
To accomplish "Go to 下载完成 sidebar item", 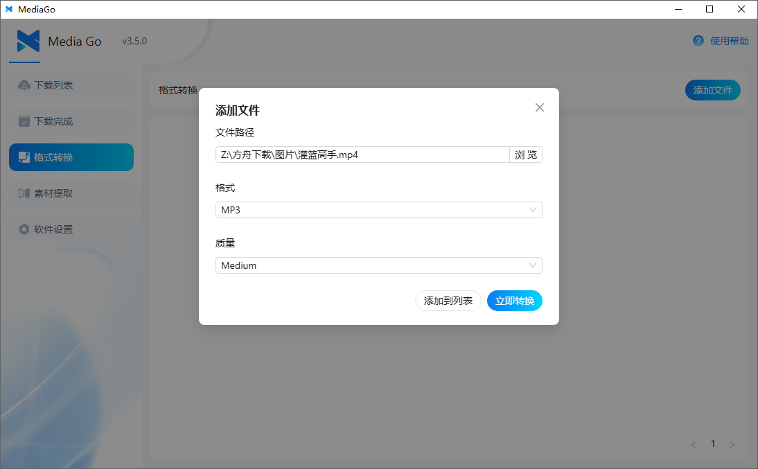I will click(71, 121).
